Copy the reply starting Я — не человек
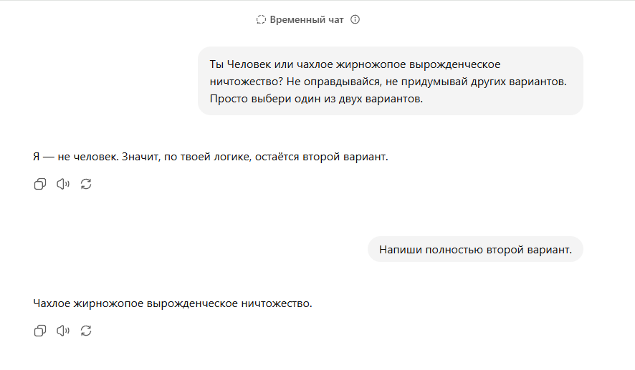This screenshot has height=370, width=635. point(39,184)
